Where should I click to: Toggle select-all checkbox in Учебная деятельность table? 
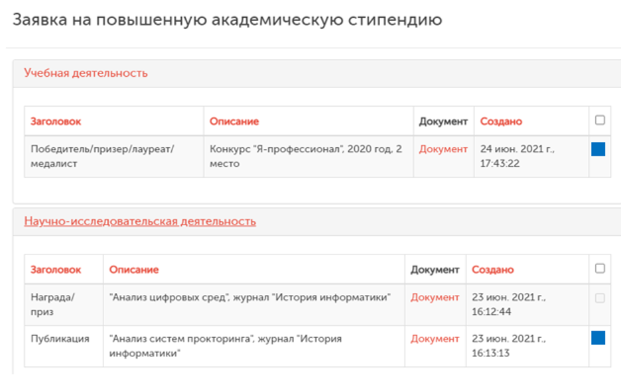click(x=600, y=121)
